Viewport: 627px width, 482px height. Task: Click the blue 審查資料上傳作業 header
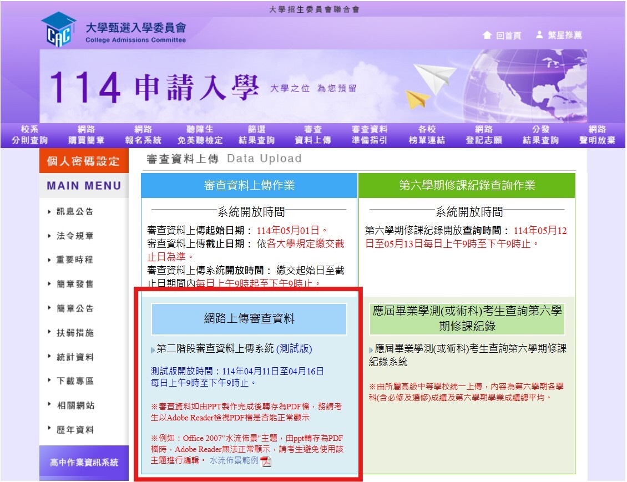pos(249,185)
